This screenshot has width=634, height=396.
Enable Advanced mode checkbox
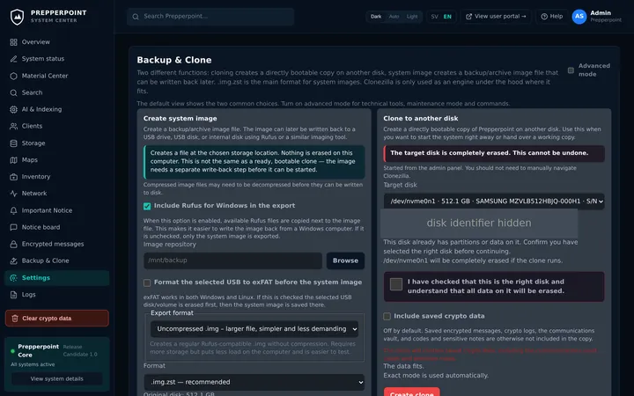pos(571,70)
